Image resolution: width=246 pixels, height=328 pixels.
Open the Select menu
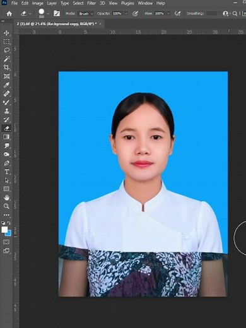(x=78, y=3)
